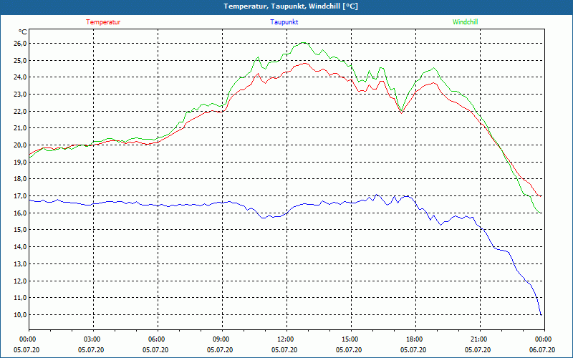The height and width of the screenshot is (358, 573).
Task: Click the green Windchill legend label
Action: pos(465,22)
